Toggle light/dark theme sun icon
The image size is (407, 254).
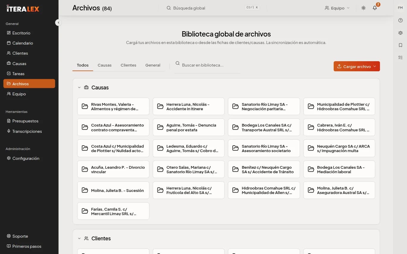[363, 8]
